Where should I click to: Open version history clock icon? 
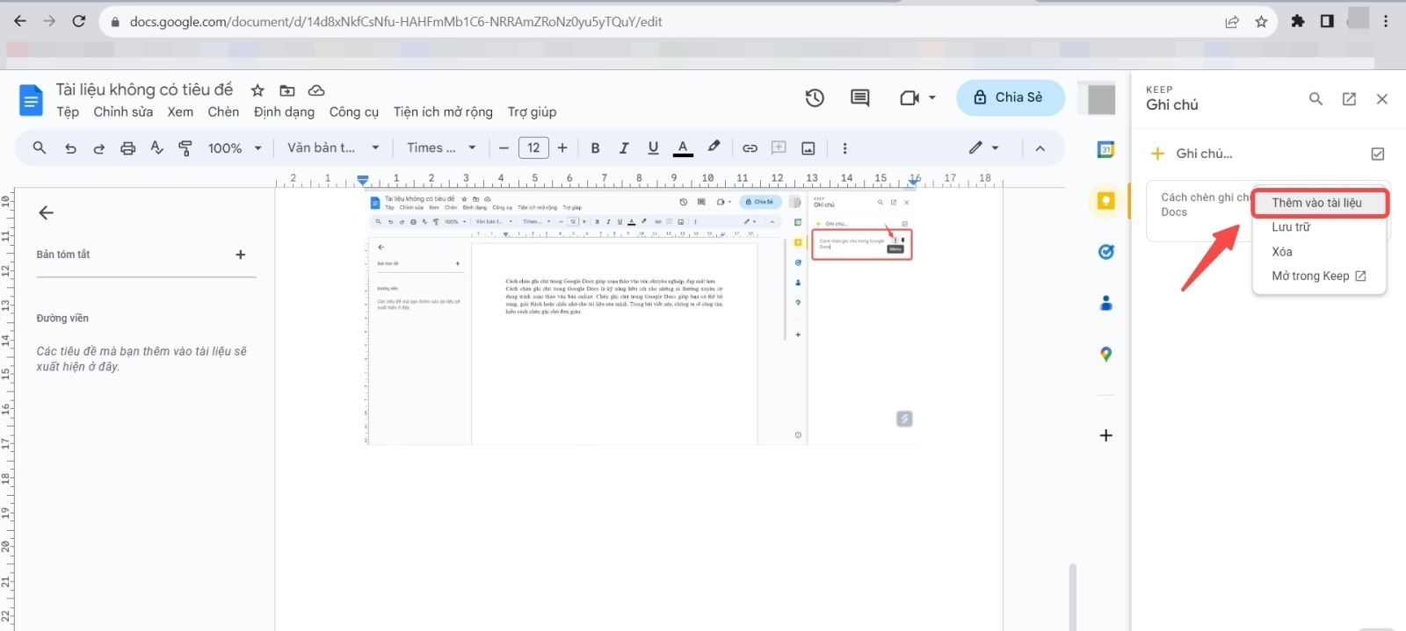click(815, 98)
